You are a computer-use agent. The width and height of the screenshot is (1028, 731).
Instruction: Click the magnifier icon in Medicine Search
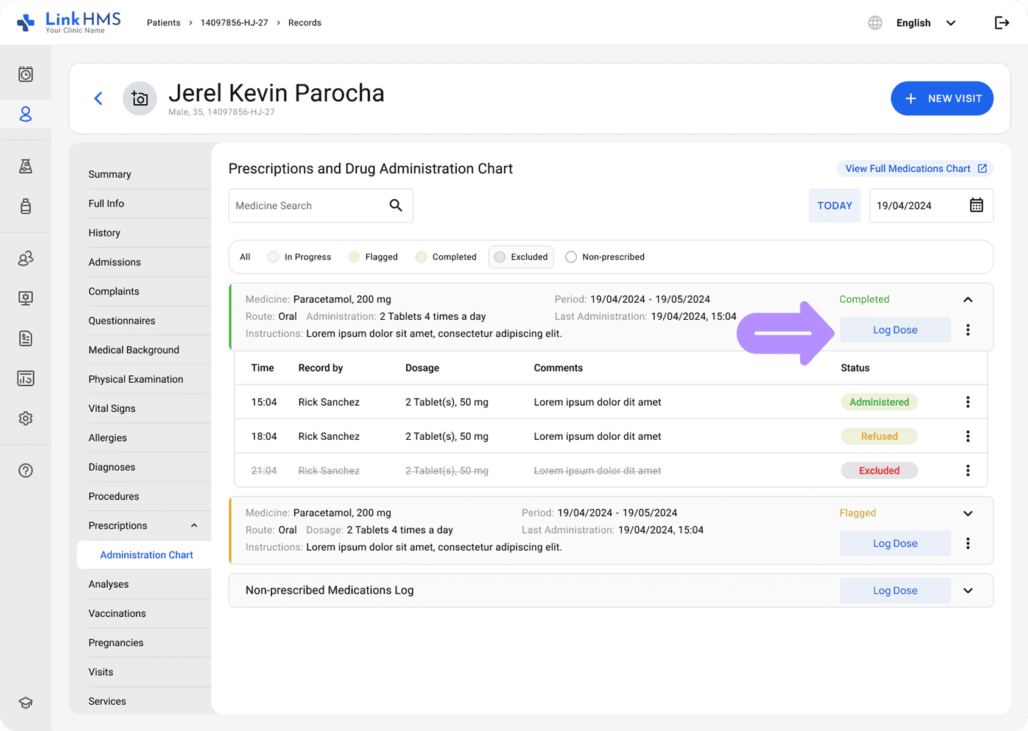click(x=396, y=205)
